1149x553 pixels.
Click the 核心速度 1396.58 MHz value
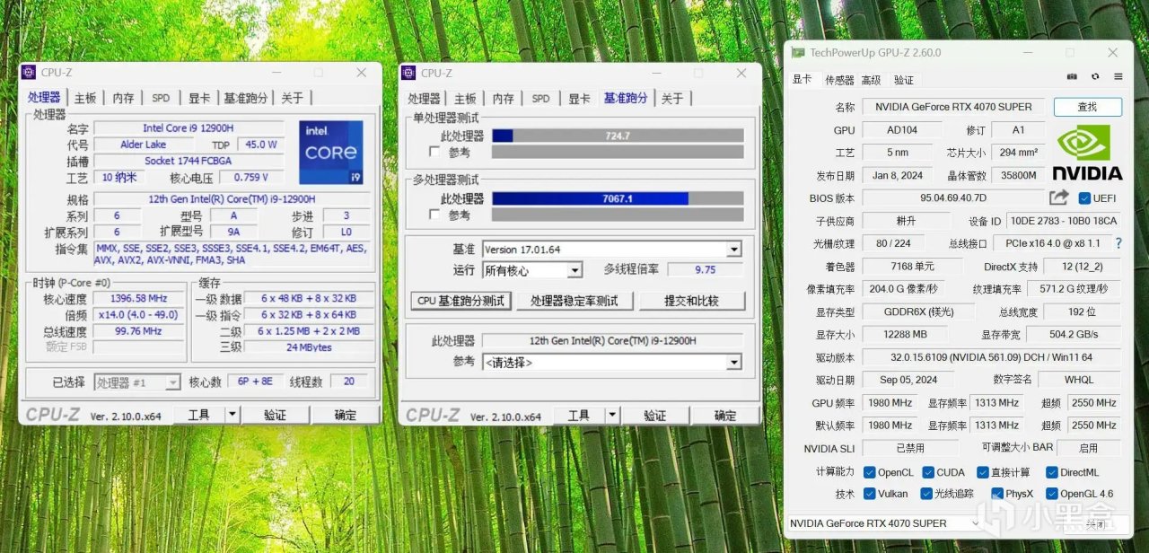click(x=137, y=299)
